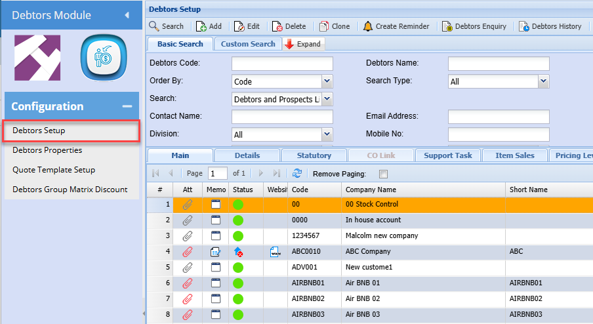The image size is (593, 324).
Task: Click the Expand button
Action: 303,44
